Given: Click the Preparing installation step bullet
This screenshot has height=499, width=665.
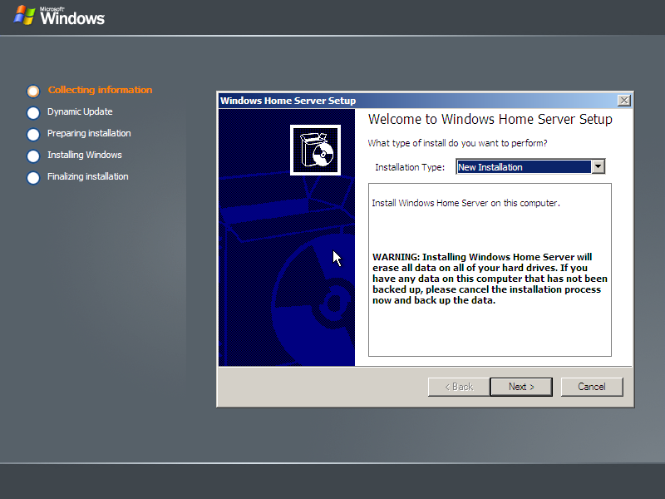Looking at the screenshot, I should click(33, 135).
